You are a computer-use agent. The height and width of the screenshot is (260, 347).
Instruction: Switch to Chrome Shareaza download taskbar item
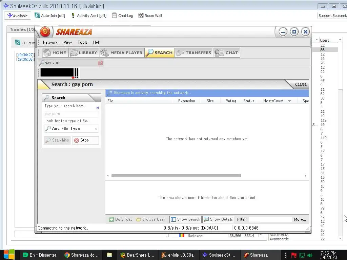tap(81, 255)
